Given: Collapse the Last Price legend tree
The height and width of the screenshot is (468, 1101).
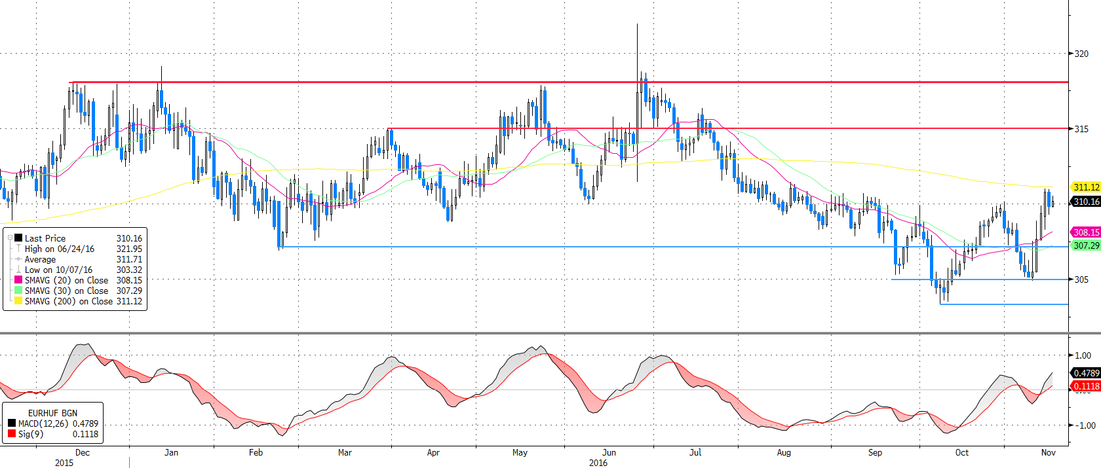Looking at the screenshot, I should (10, 238).
